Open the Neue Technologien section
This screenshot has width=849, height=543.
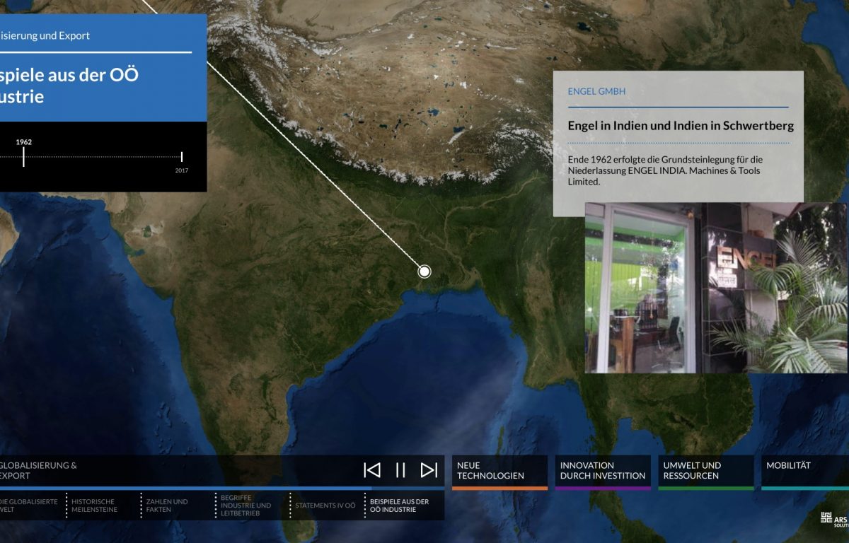(x=499, y=472)
